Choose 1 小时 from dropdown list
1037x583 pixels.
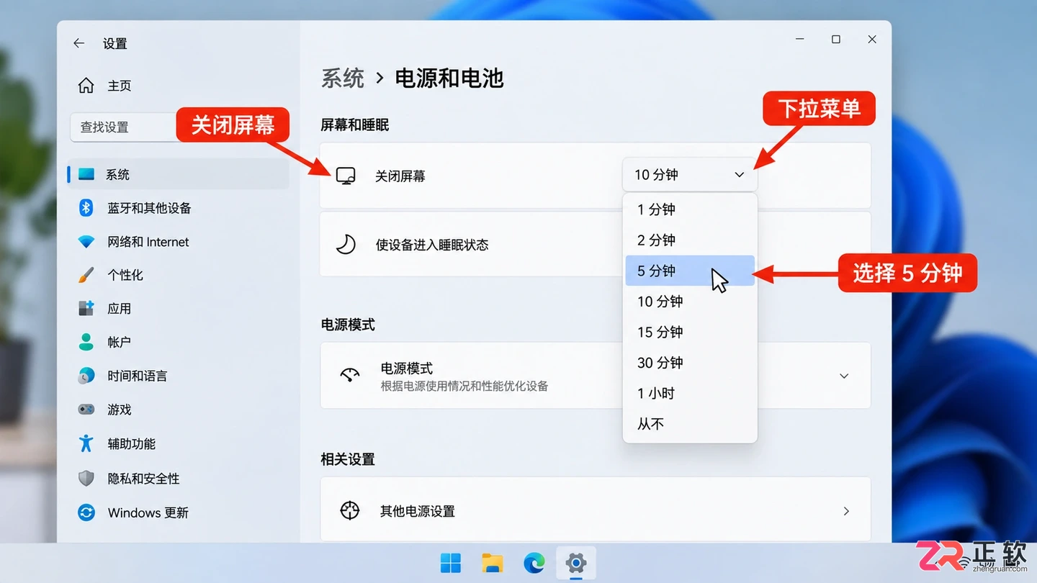[690, 393]
